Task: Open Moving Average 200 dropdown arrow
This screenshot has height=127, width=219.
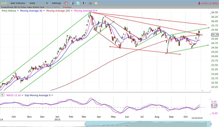Action: (x=71, y=11)
